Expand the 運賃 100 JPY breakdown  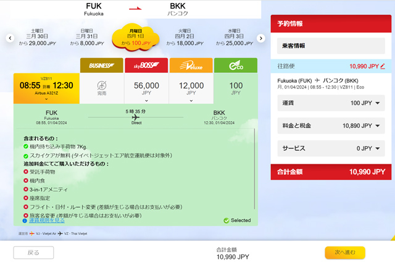tap(377, 103)
